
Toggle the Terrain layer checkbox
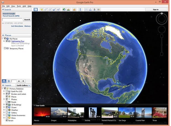pos(7,120)
